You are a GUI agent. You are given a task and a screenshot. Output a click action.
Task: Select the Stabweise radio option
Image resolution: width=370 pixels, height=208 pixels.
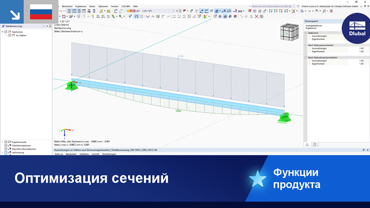click(306, 33)
